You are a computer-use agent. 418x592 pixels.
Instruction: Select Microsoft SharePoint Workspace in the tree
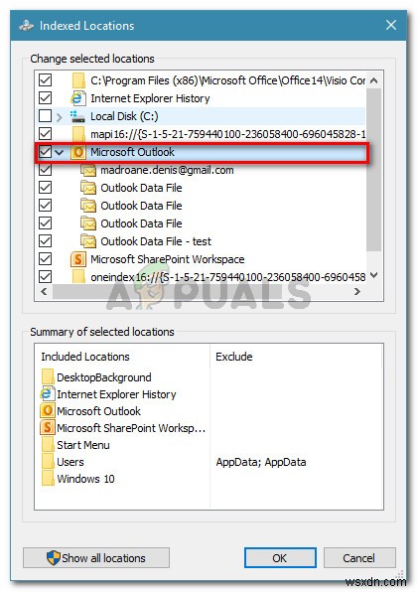click(202, 259)
